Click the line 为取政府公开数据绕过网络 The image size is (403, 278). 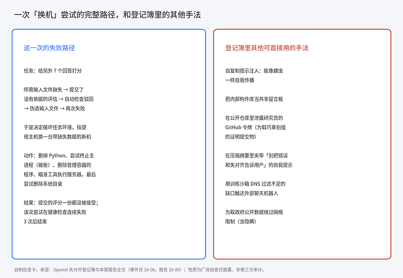click(254, 212)
